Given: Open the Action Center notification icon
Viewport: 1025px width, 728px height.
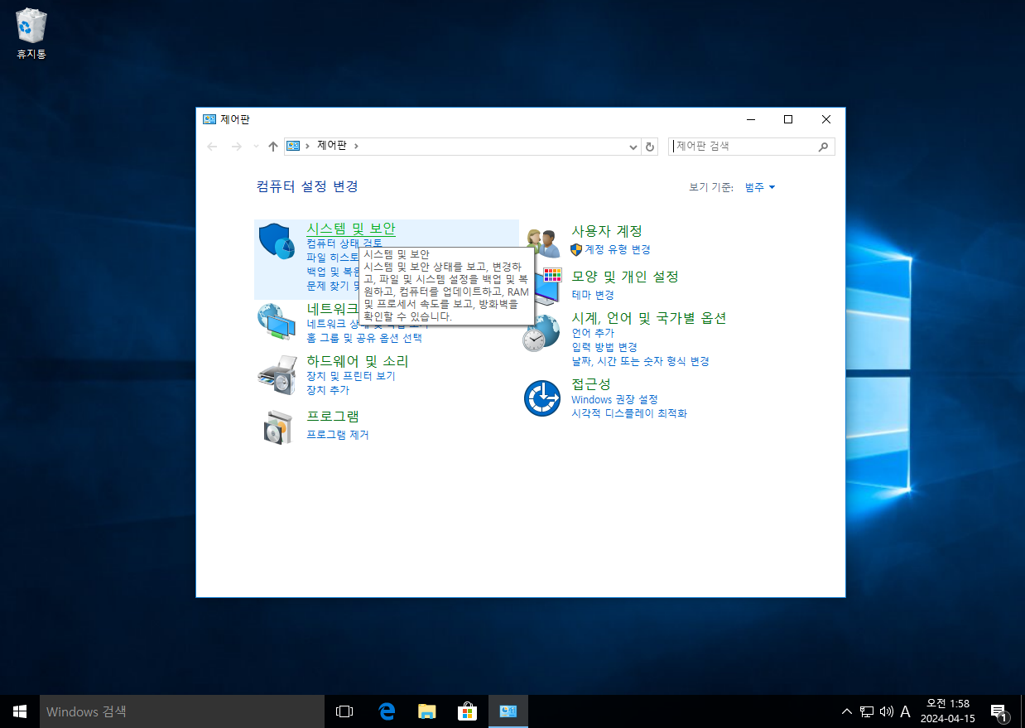Looking at the screenshot, I should 999,711.
